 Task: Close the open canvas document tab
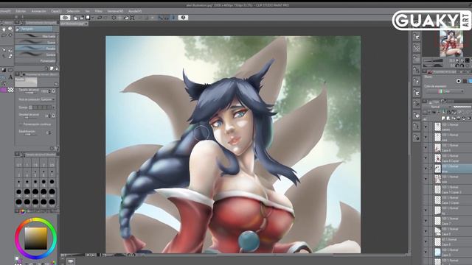click(86, 24)
